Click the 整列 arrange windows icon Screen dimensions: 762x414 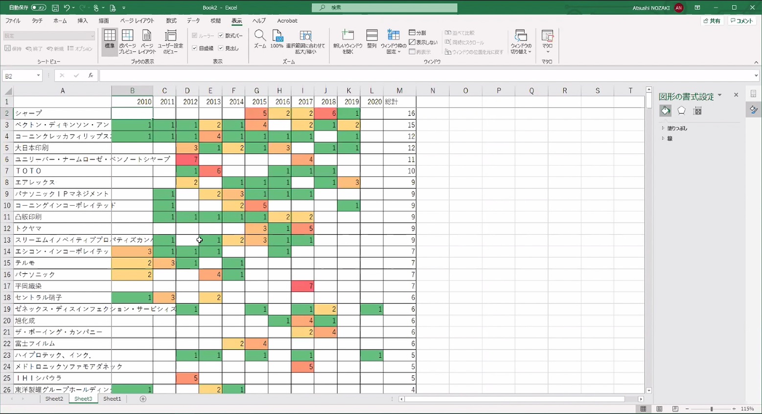tap(372, 39)
